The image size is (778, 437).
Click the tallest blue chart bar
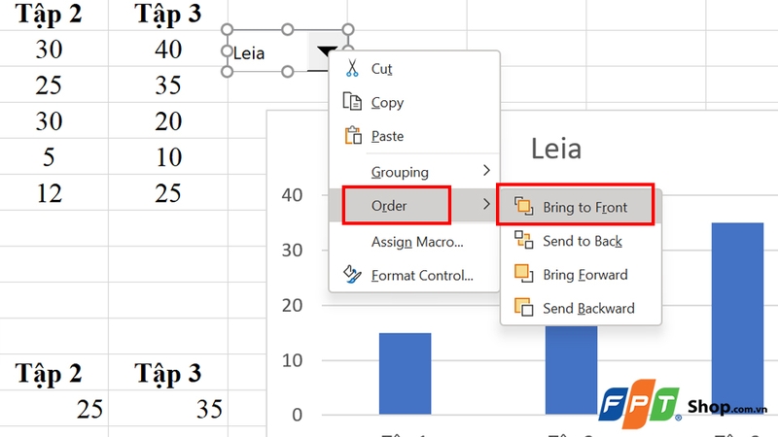tap(737, 319)
